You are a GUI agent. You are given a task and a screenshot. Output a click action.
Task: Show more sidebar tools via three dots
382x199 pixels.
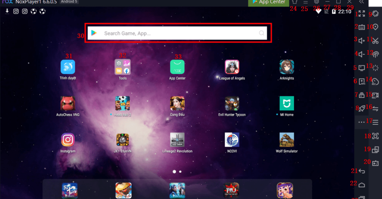362,122
